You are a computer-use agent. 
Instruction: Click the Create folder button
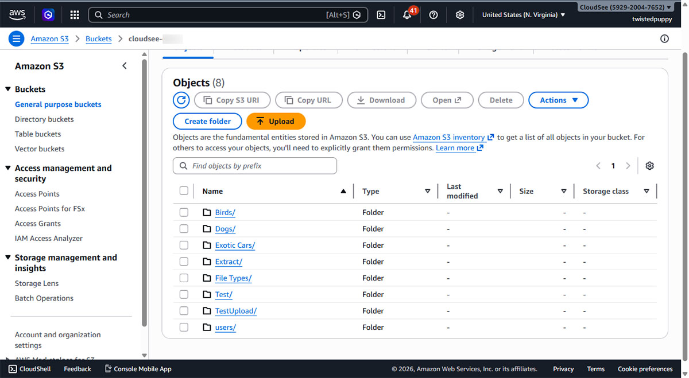[x=207, y=121]
